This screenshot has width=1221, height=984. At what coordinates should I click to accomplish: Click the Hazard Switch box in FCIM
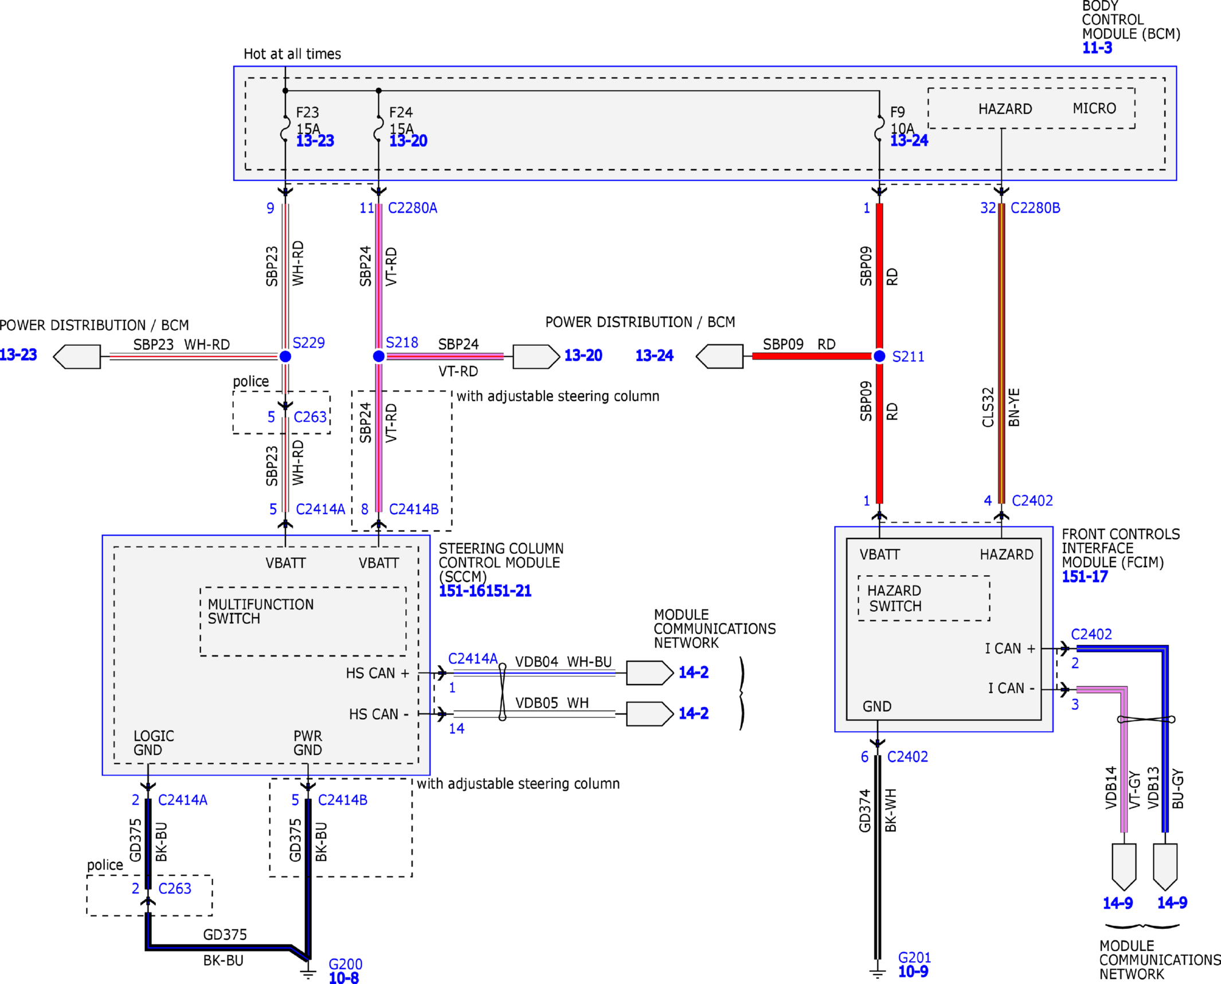924,599
